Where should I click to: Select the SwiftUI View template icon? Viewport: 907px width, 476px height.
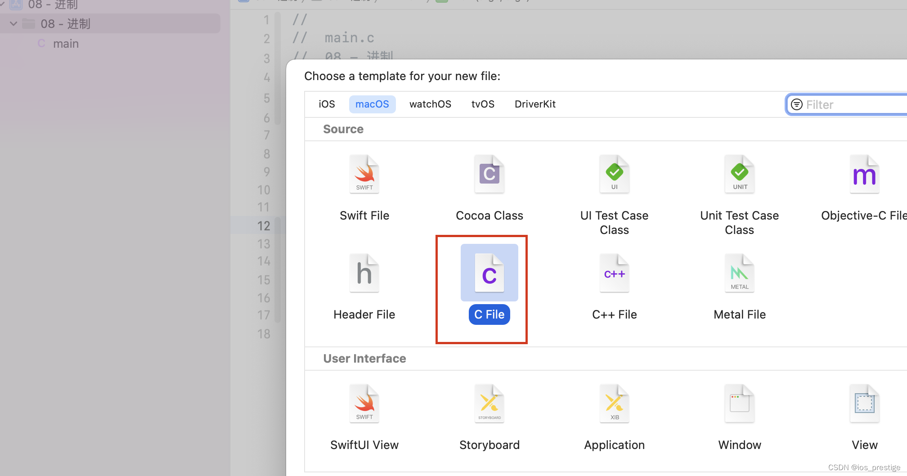tap(364, 404)
